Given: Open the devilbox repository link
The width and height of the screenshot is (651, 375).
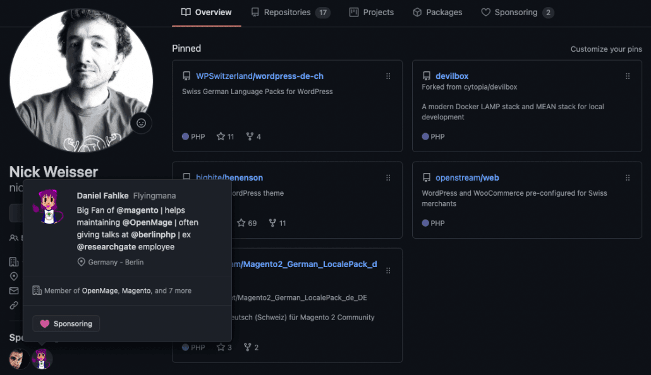Looking at the screenshot, I should 451,76.
